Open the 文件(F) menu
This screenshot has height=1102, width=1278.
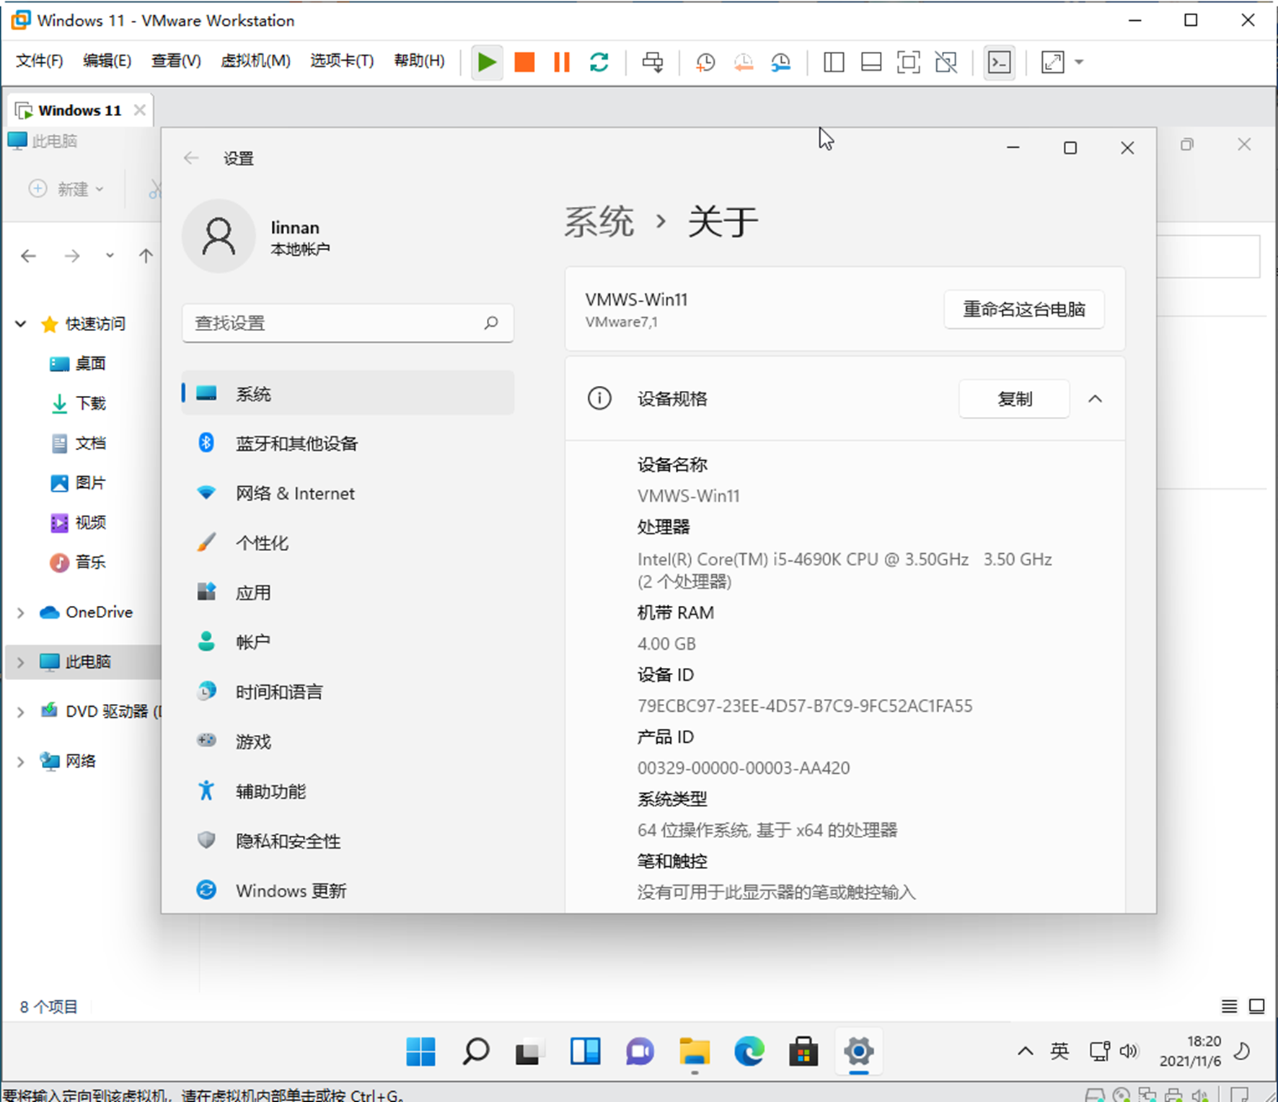pyautogui.click(x=40, y=61)
